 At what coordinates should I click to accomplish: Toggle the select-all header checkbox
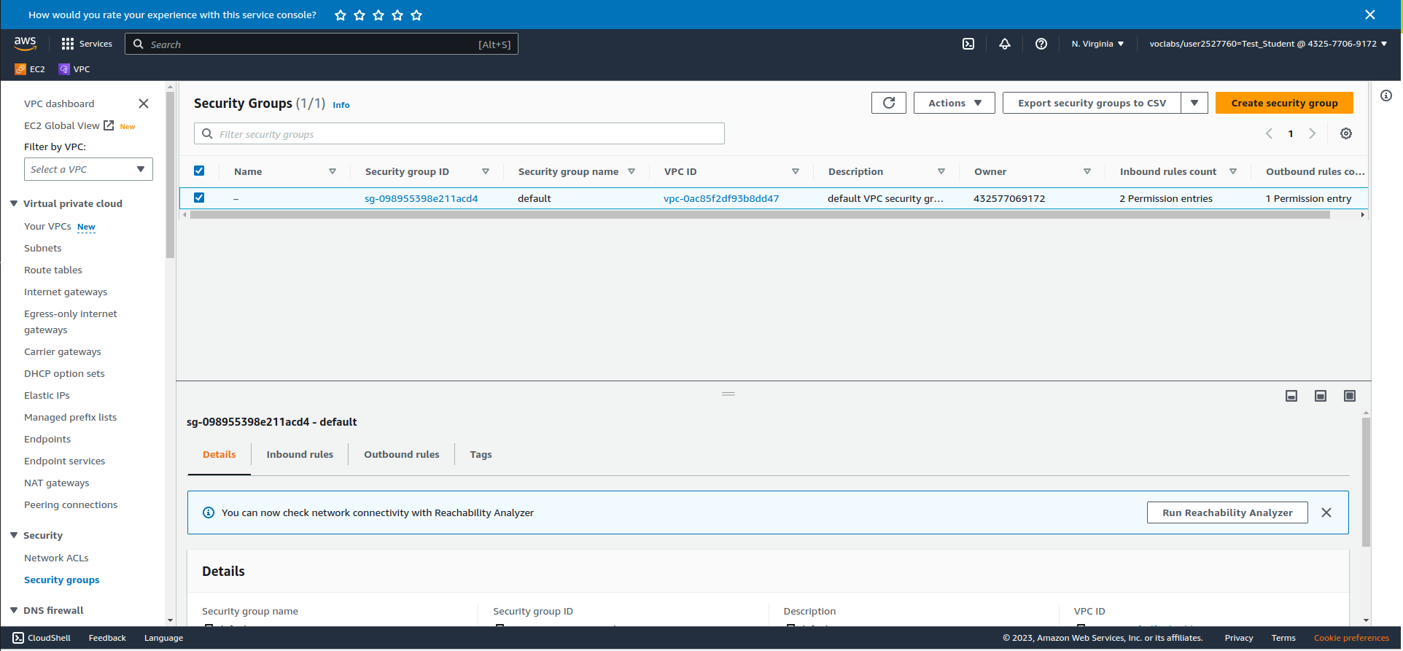(x=199, y=171)
